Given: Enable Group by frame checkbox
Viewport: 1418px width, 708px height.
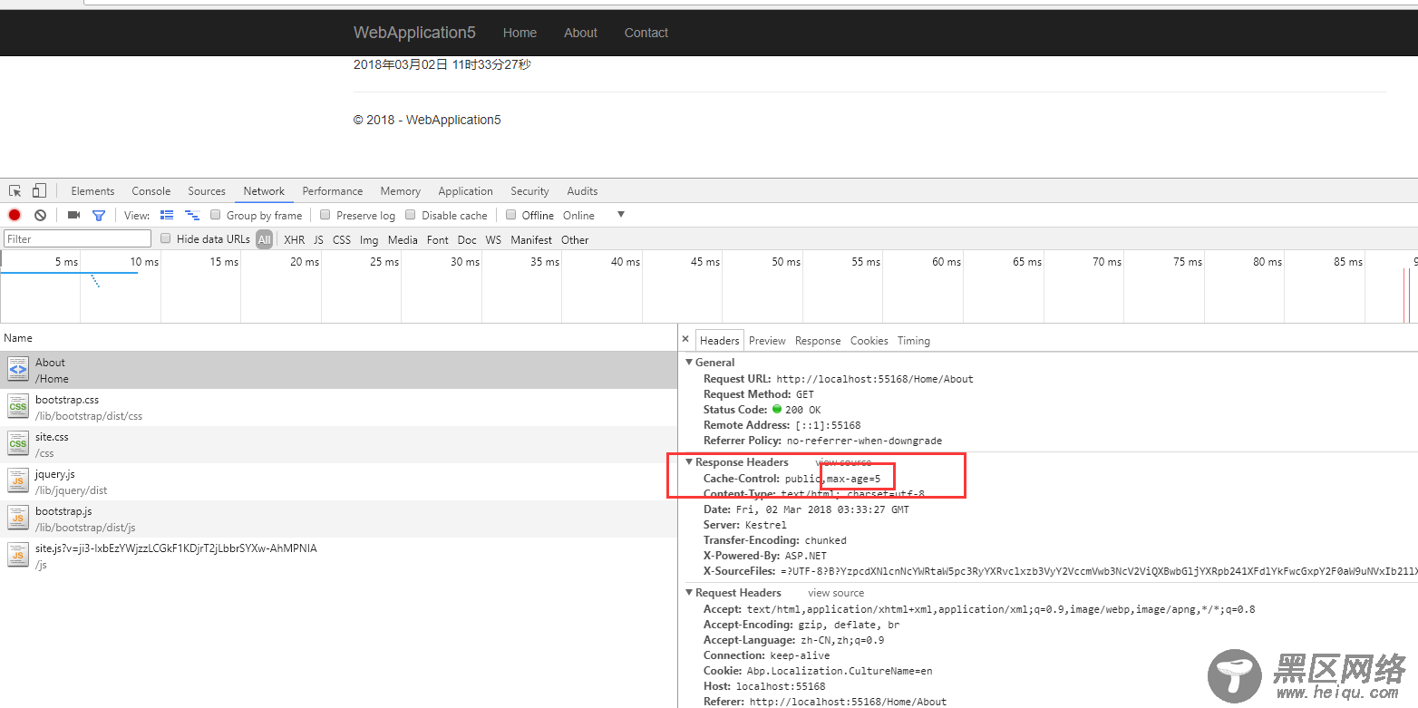Looking at the screenshot, I should 216,215.
